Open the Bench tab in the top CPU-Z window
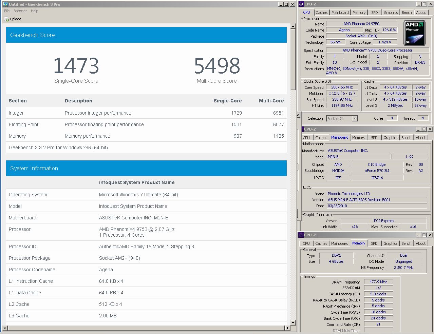The height and width of the screenshot is (334, 434). tap(407, 13)
